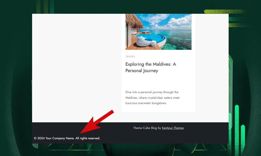Click the yellow-green horizontal stripe in background
261x156 pixels.
224,11
